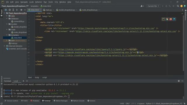Screen dimensions: 187x105
Task: Select main.py in project tree
Action: 13,43
